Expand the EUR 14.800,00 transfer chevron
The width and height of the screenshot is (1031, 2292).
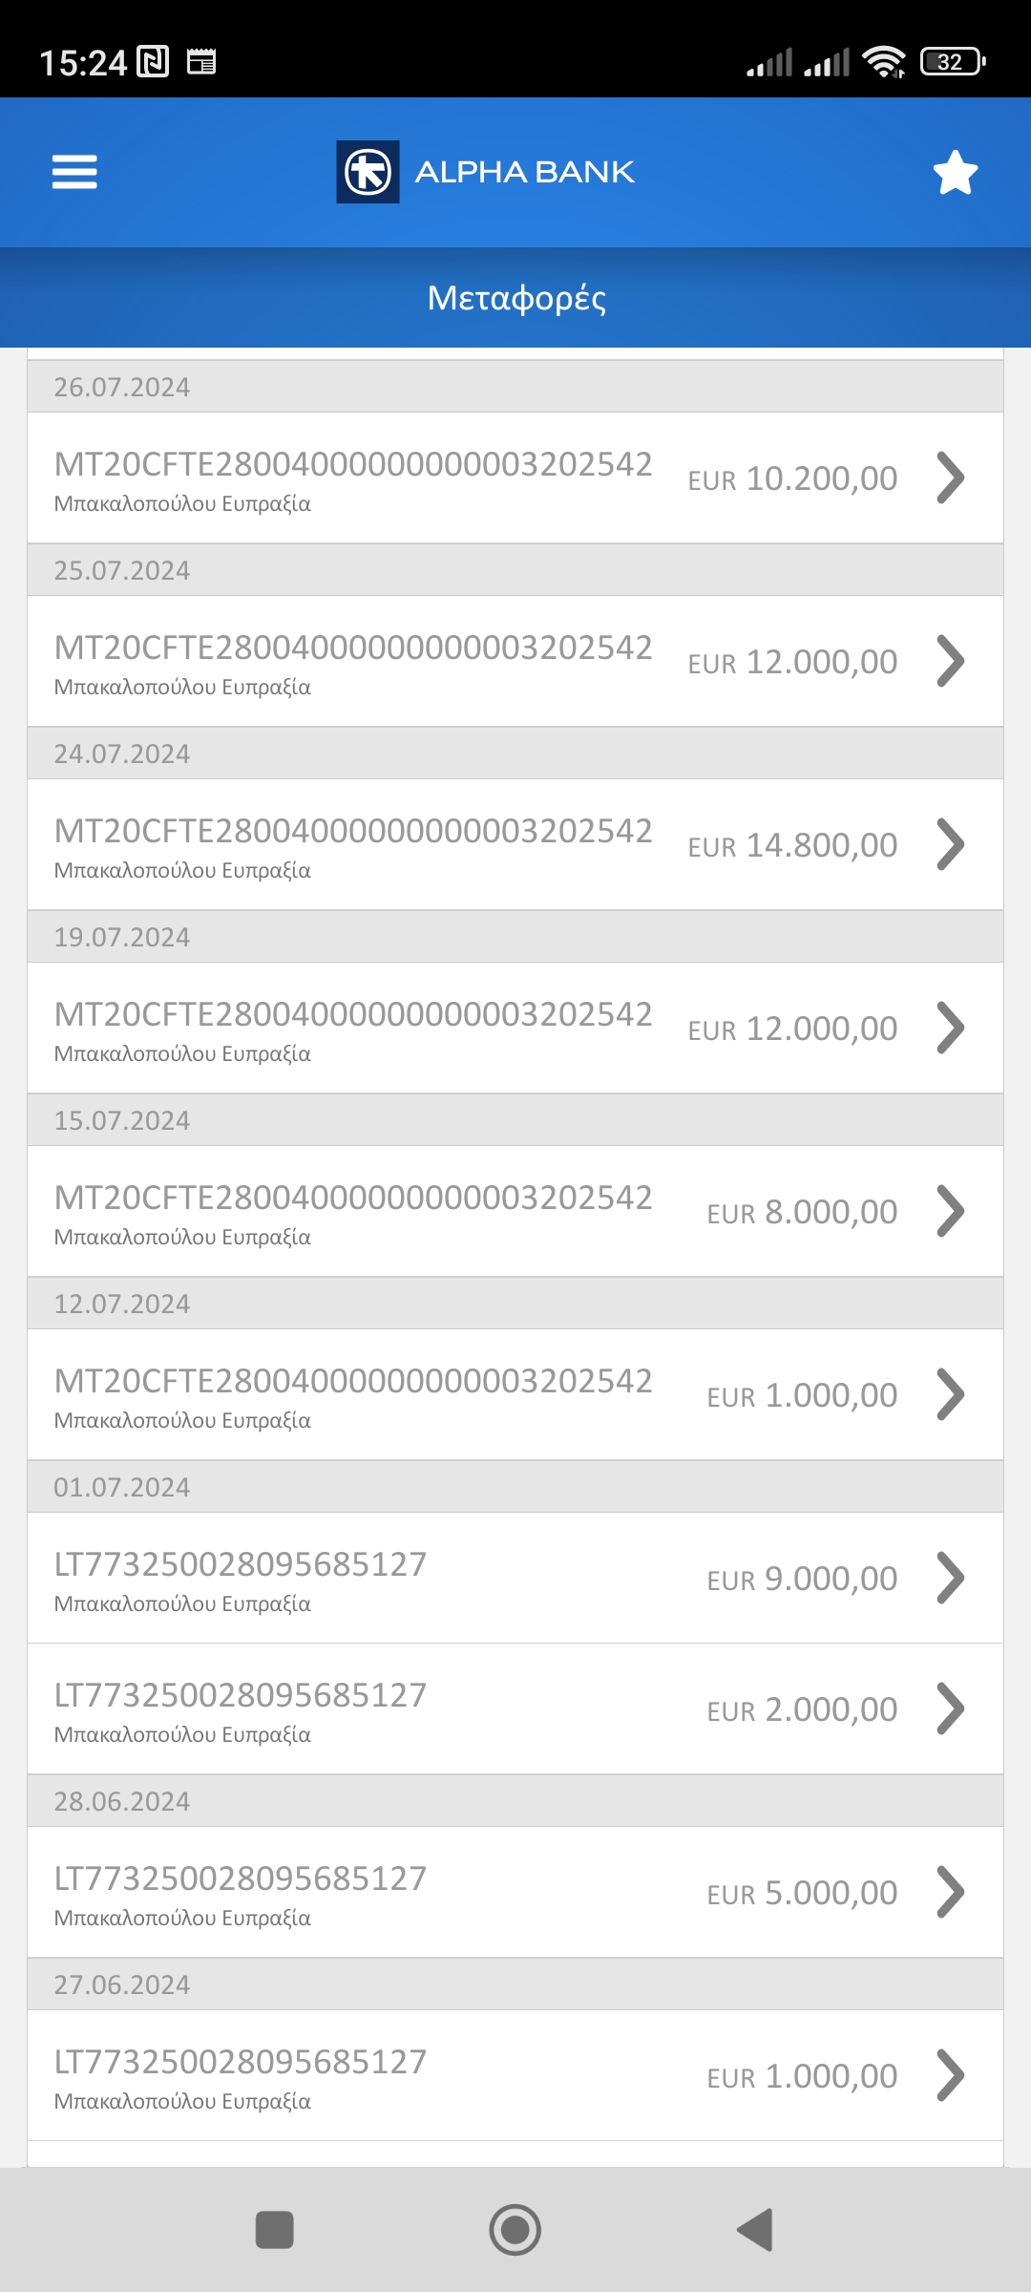point(950,844)
